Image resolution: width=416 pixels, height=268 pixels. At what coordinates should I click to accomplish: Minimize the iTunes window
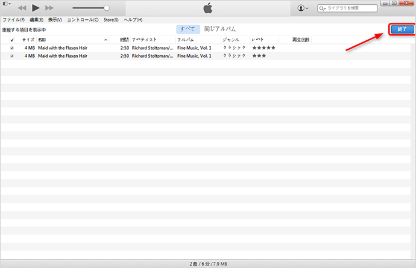click(x=385, y=3)
